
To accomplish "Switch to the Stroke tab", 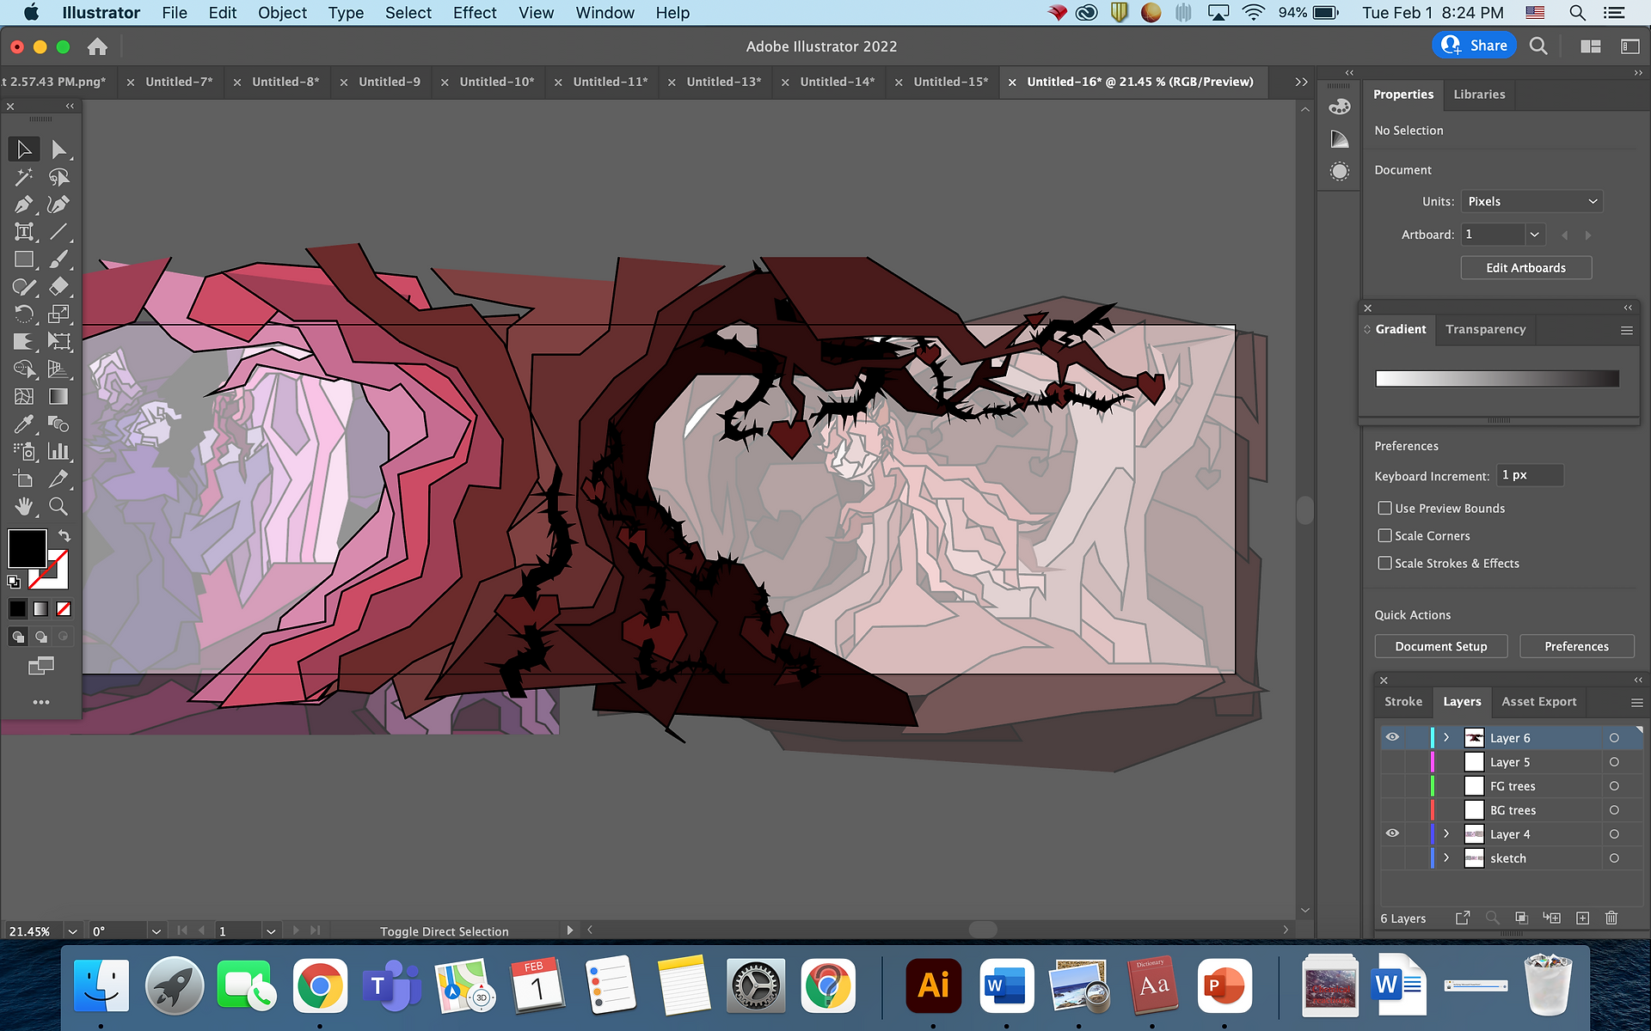I will [1403, 702].
